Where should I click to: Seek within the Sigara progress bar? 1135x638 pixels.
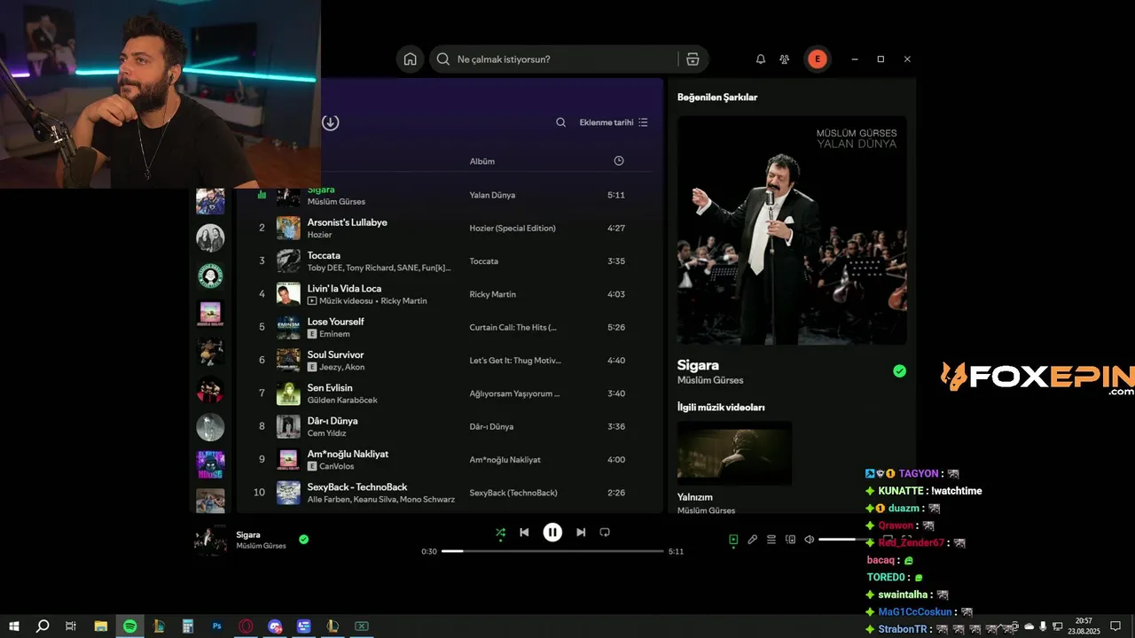pos(552,551)
